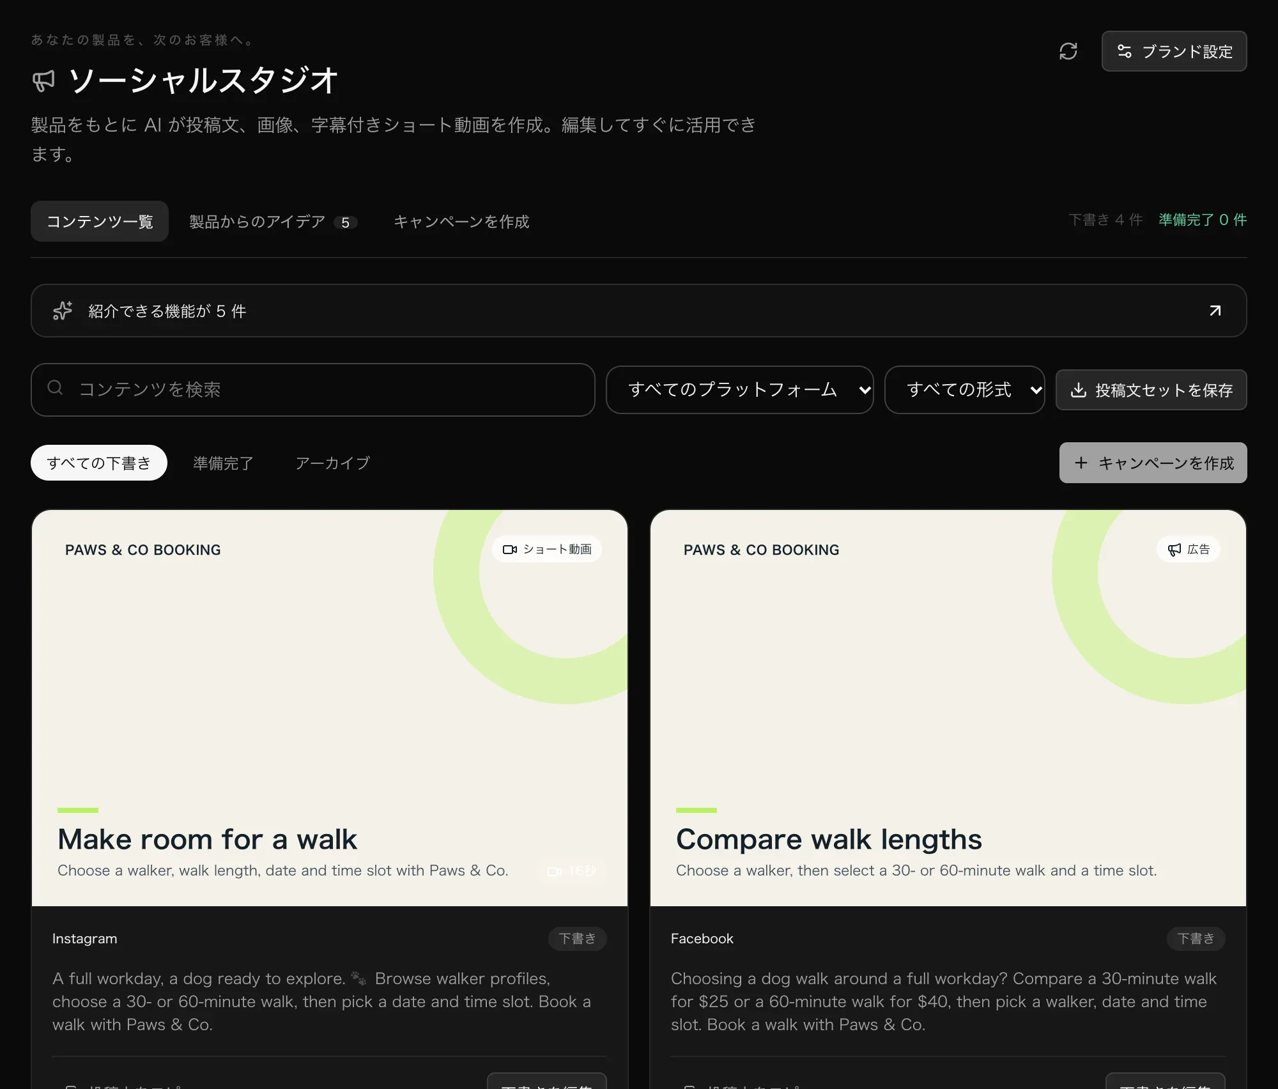Click the 下書き 4 件 counter
This screenshot has width=1278, height=1089.
(1105, 220)
